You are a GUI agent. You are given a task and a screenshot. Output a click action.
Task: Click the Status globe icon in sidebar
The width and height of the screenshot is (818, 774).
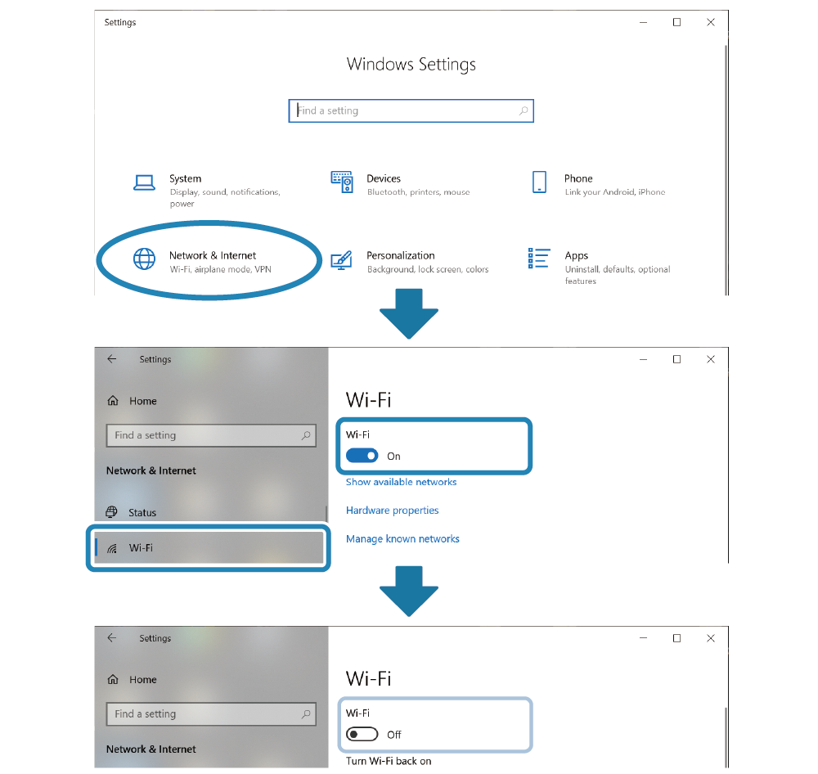pos(112,512)
